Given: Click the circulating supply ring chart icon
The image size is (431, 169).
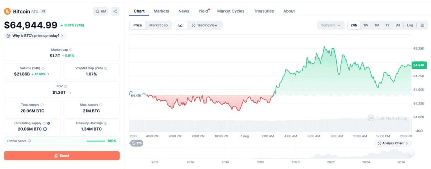Looking at the screenshot, I should pyautogui.click(x=45, y=129).
